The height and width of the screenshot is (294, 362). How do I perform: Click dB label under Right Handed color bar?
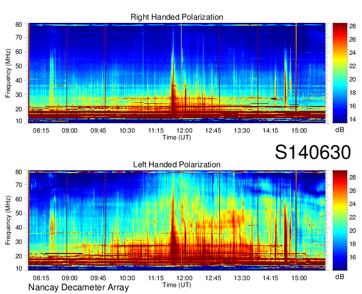(340, 130)
